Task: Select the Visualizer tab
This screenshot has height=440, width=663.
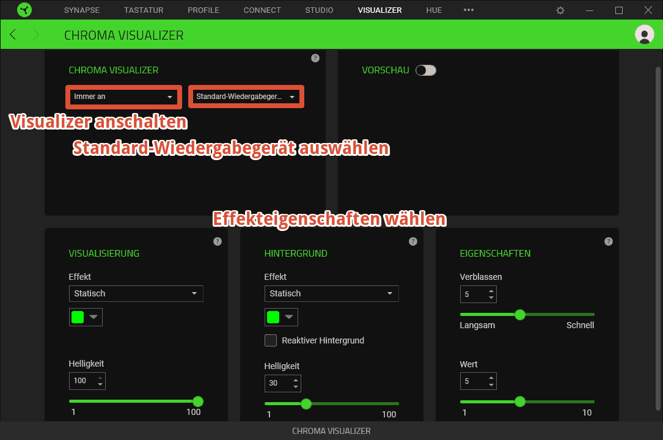Action: tap(379, 10)
